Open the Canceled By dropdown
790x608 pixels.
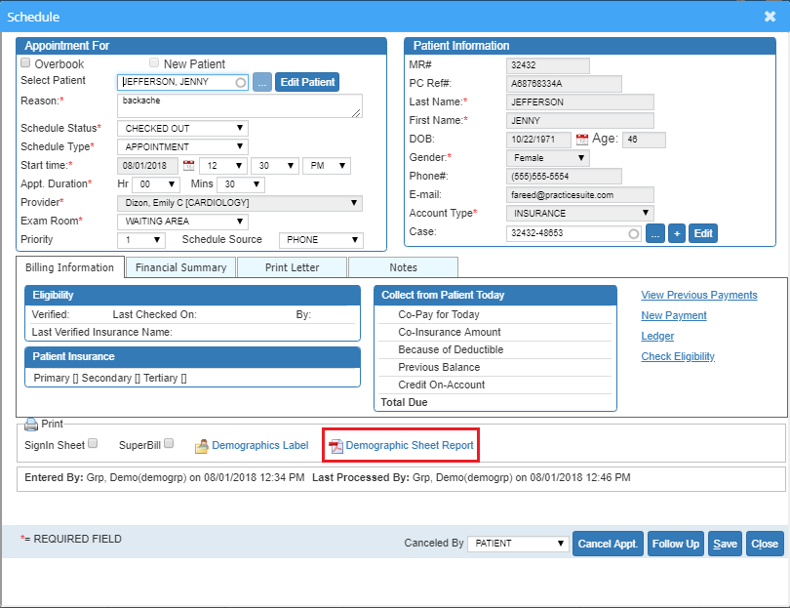click(x=517, y=544)
